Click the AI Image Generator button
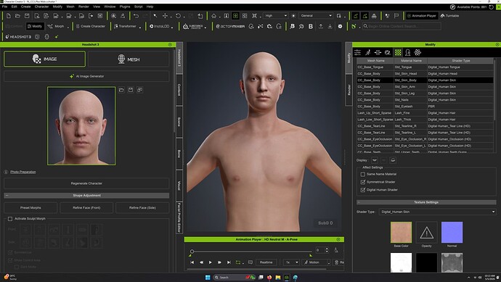Image resolution: width=501 pixels, height=282 pixels. point(86,76)
